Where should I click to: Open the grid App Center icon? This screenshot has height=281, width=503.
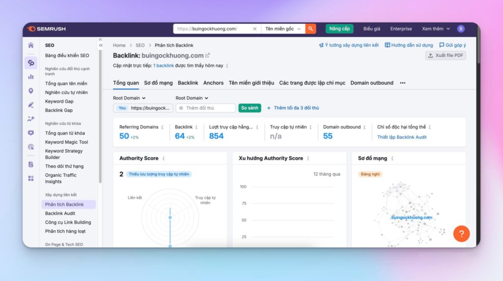(31, 178)
